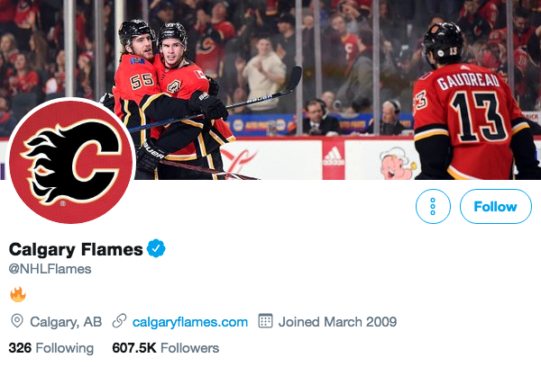
Task: Click the blue verified checkmark badge
Action: (x=156, y=248)
